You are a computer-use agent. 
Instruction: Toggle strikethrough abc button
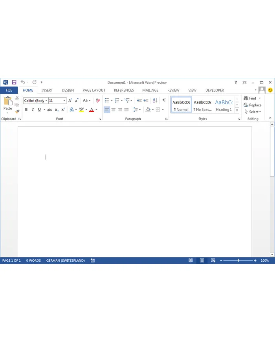(49, 110)
